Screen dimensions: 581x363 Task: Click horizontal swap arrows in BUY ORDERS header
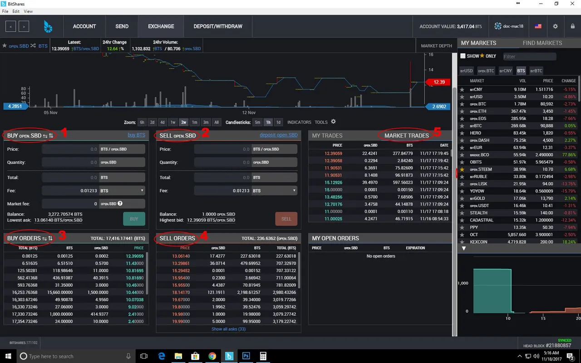pyautogui.click(x=44, y=238)
